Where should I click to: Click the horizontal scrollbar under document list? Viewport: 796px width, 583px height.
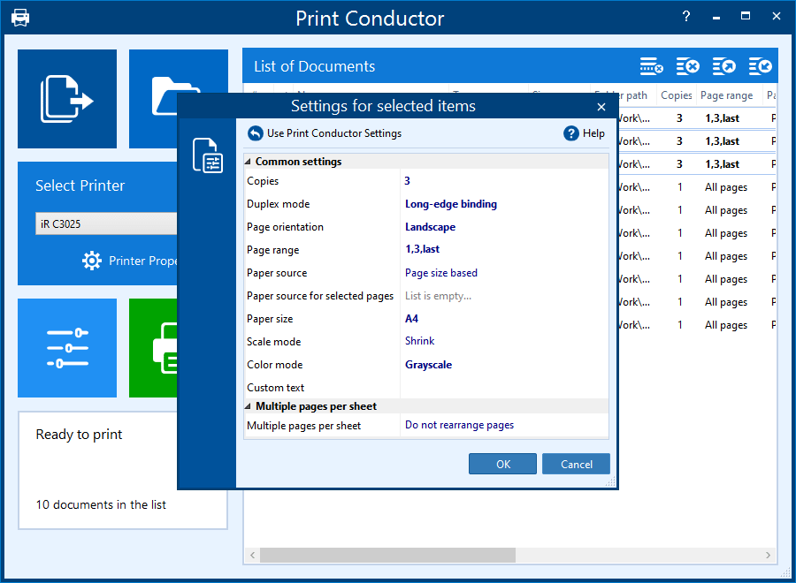point(387,555)
